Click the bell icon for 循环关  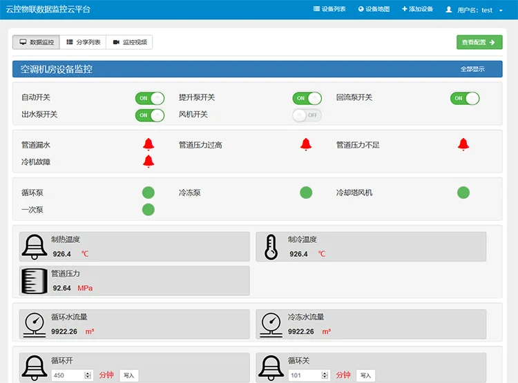click(x=271, y=368)
